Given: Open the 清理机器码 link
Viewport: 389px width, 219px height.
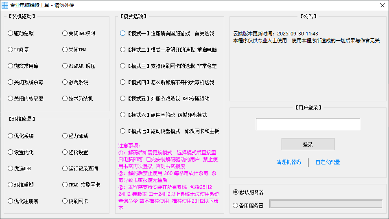Looking at the screenshot, I should click(288, 162).
